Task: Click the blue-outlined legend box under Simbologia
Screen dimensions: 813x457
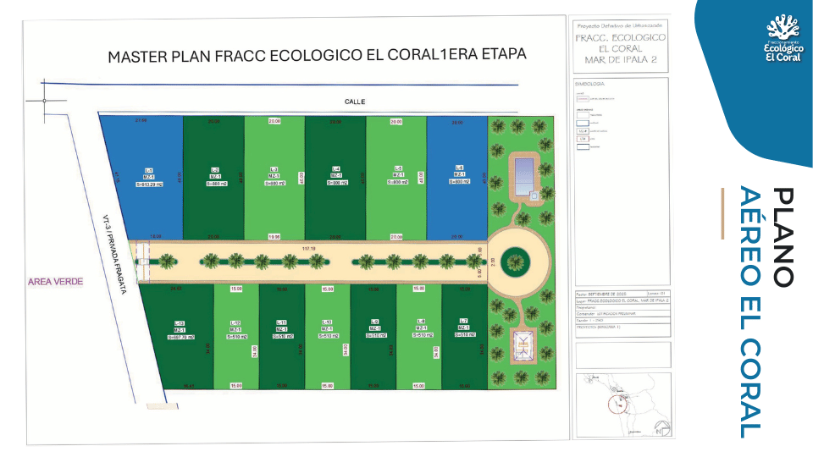Action: (583, 124)
